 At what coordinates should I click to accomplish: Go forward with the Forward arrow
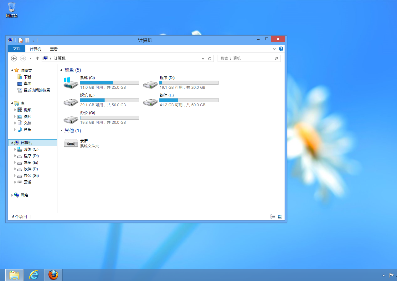(23, 58)
